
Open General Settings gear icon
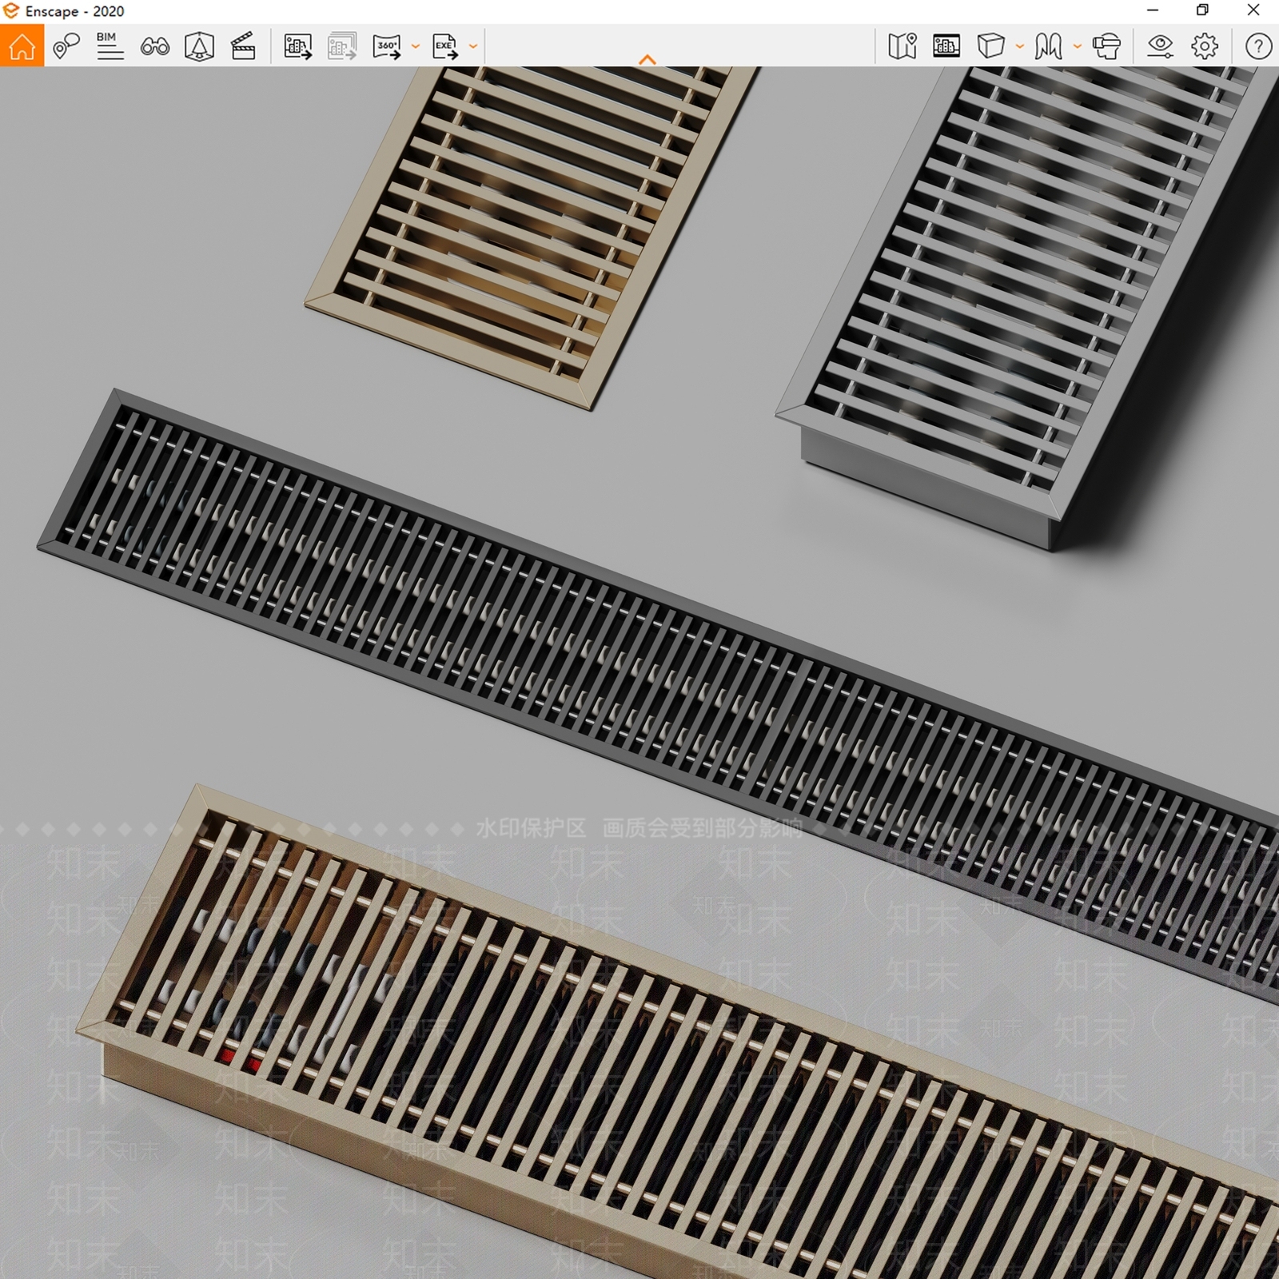(1205, 46)
